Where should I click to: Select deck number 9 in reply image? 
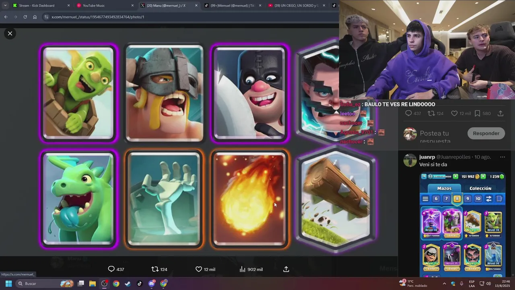pos(468,199)
